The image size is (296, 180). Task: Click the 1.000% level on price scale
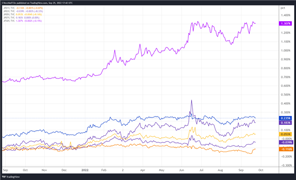pyautogui.click(x=286, y=50)
